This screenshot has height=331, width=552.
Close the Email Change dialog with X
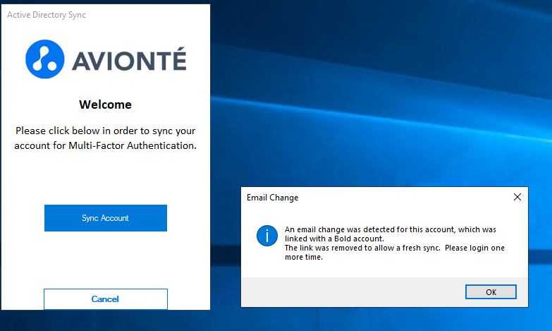click(517, 197)
